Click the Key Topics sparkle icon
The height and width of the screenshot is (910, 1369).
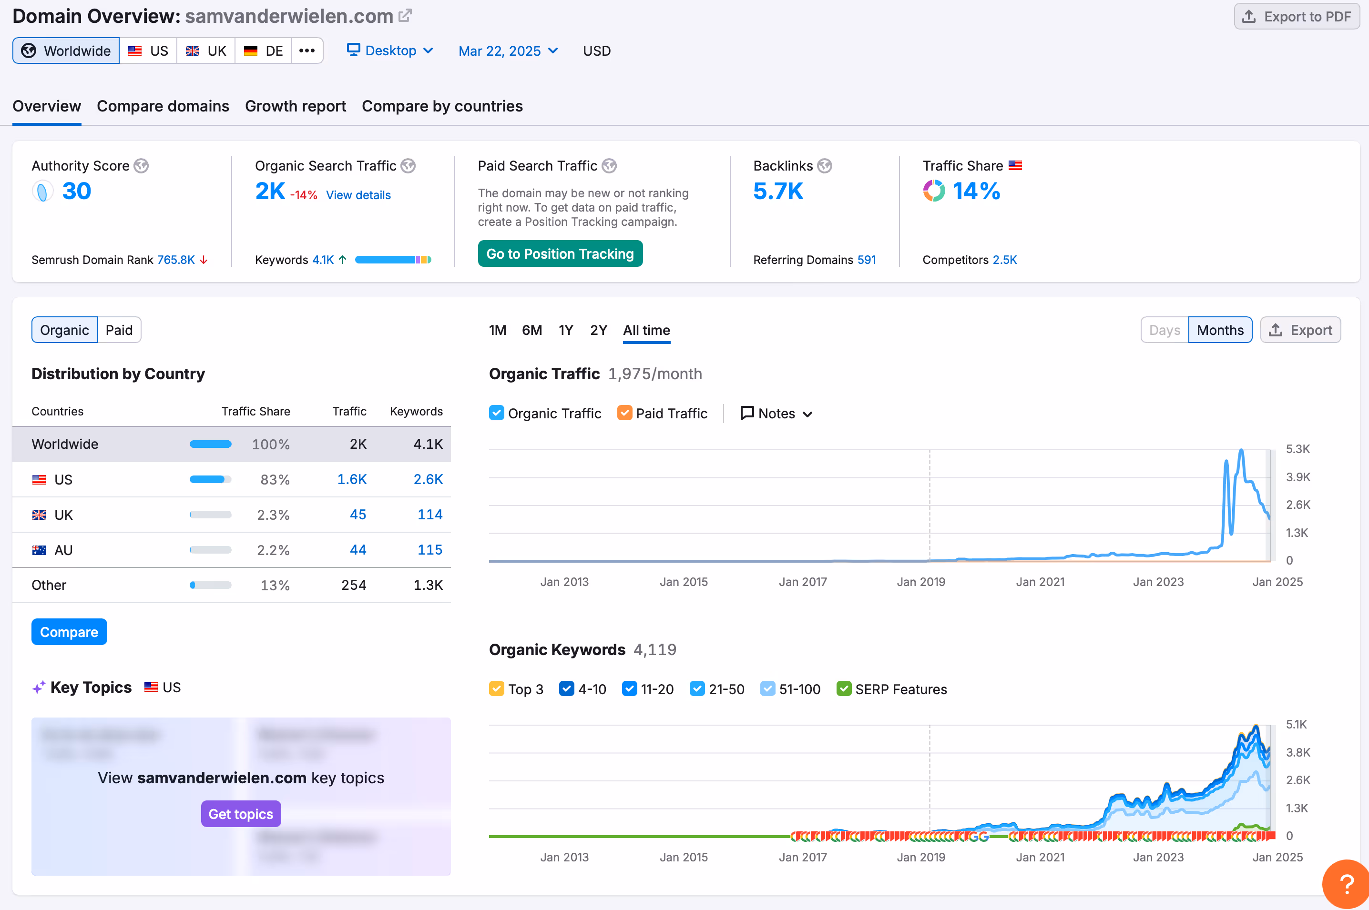point(39,688)
